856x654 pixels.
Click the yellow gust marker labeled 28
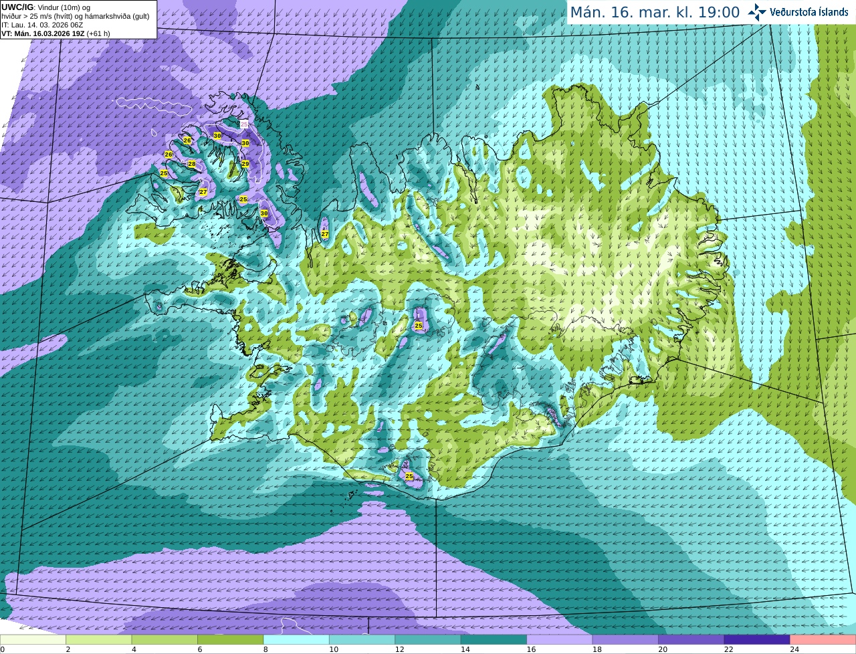(x=192, y=165)
